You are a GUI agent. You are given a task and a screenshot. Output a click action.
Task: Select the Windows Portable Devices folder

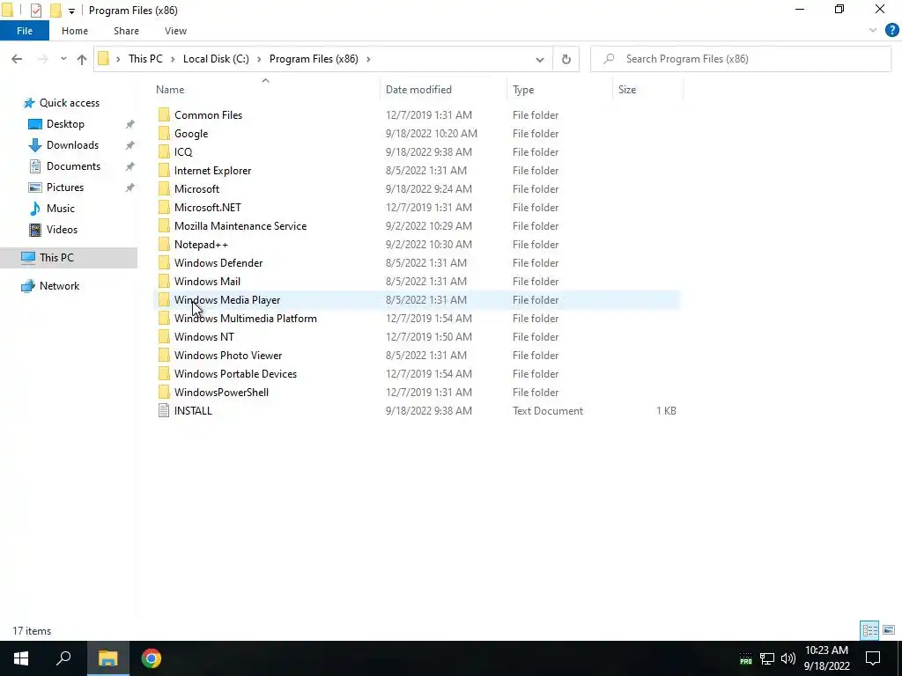pos(236,373)
